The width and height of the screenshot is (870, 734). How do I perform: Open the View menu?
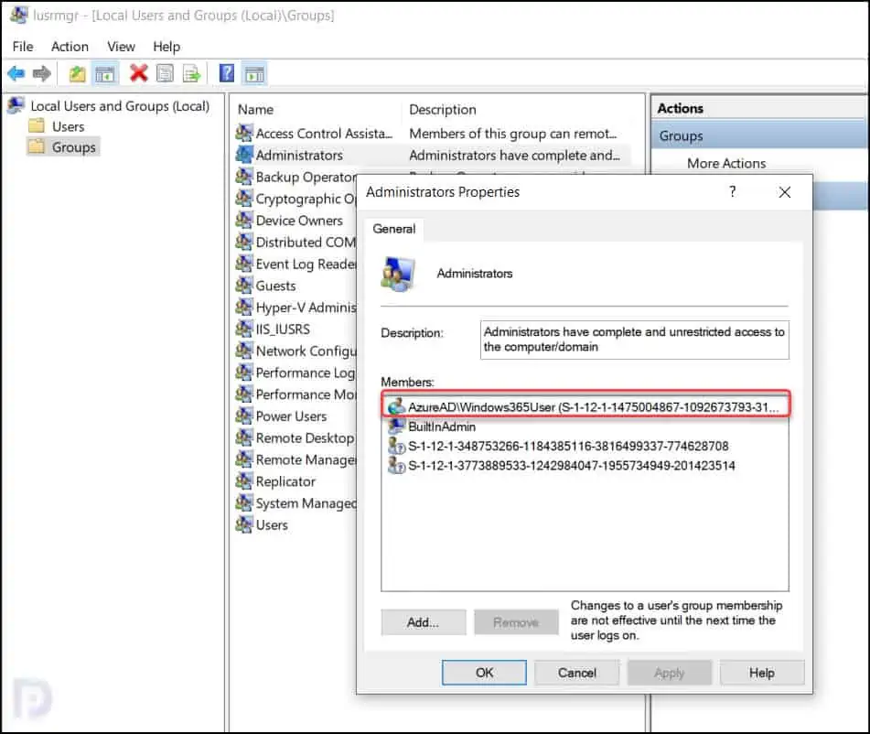coord(121,47)
